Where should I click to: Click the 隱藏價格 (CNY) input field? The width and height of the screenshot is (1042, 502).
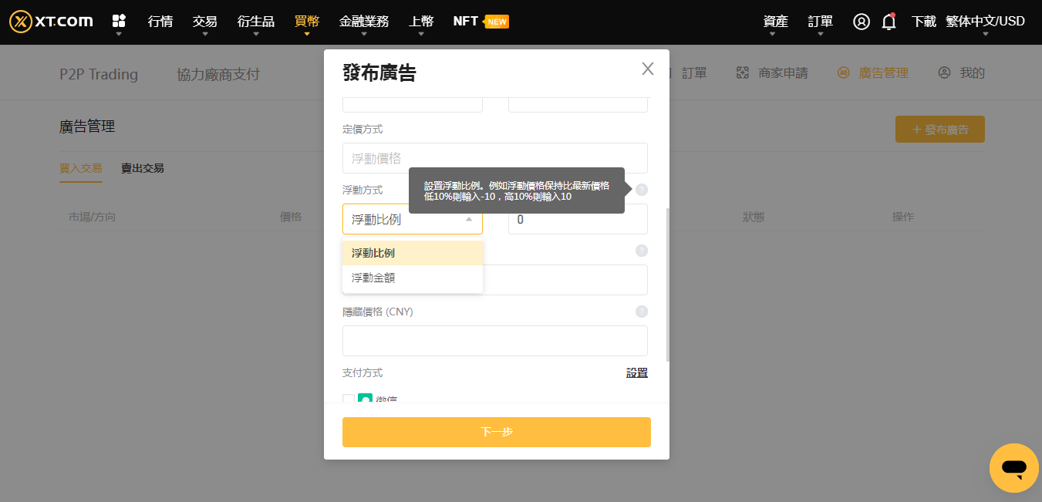[x=495, y=341]
